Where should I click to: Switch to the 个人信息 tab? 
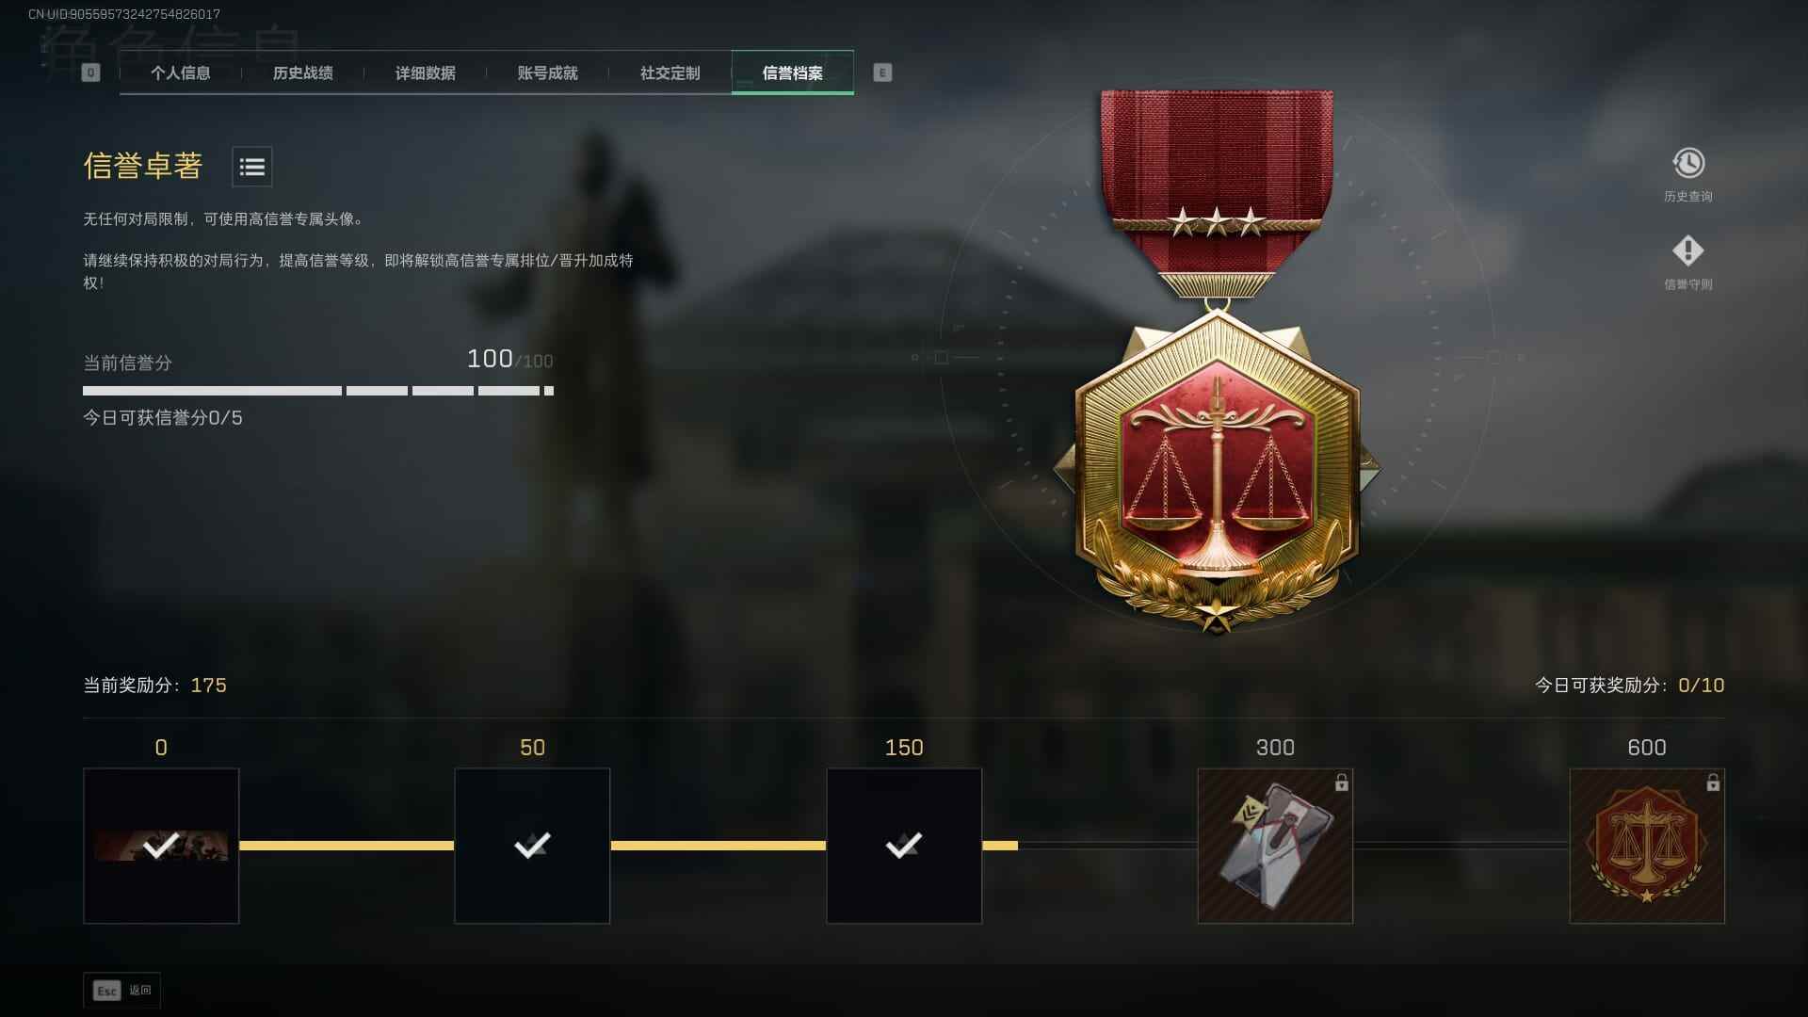(x=181, y=73)
